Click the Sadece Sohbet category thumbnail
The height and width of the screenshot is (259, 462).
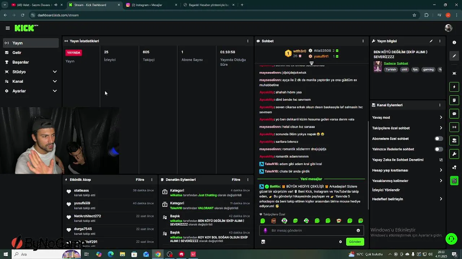[378, 67]
